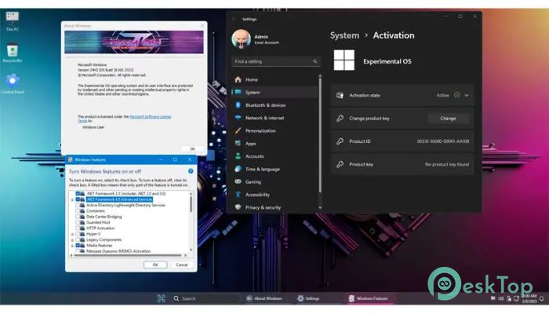Select the Message Queuing (MSMQ) Activation row

(x=118, y=251)
